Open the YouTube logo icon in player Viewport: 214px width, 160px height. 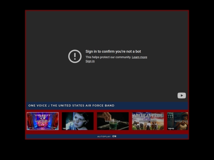pyautogui.click(x=182, y=95)
